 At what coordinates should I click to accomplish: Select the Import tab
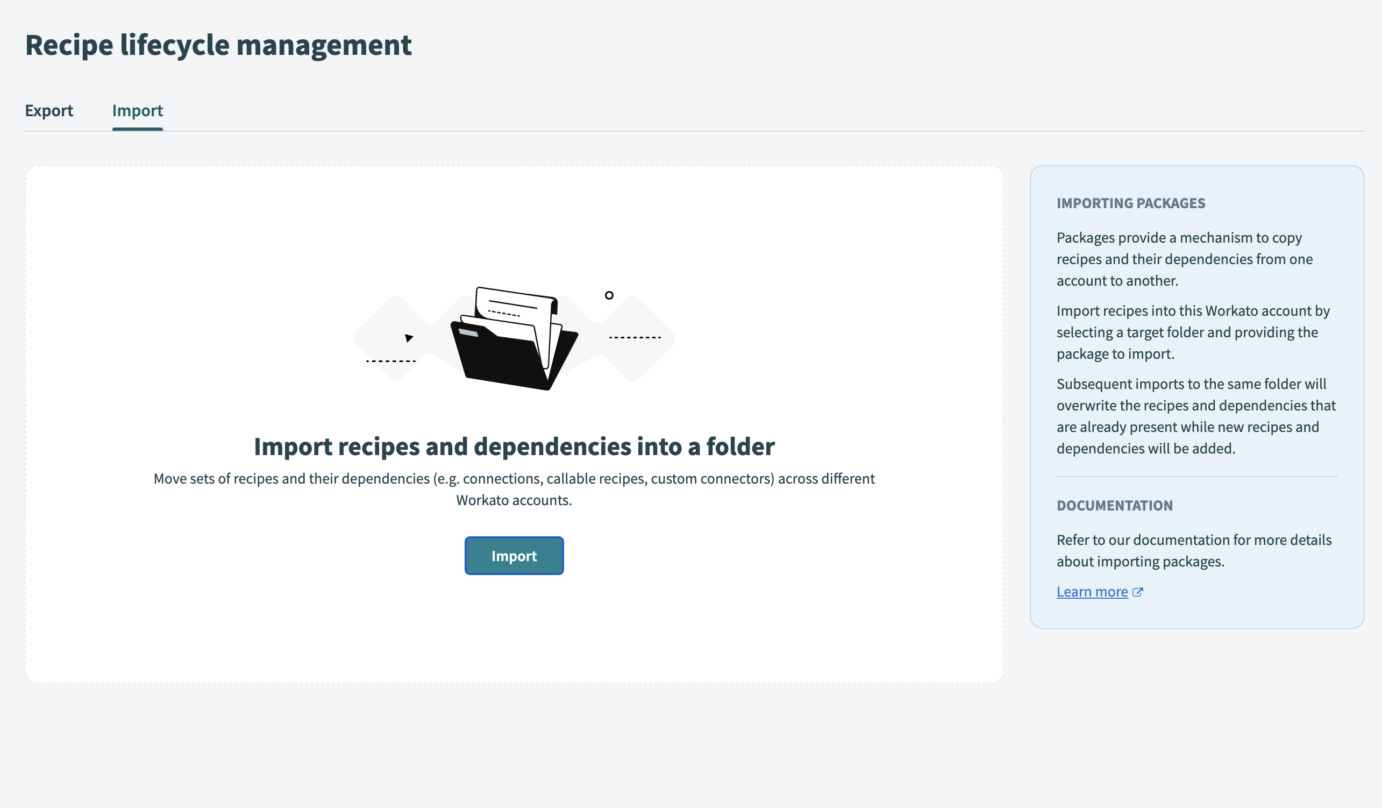coord(137,111)
